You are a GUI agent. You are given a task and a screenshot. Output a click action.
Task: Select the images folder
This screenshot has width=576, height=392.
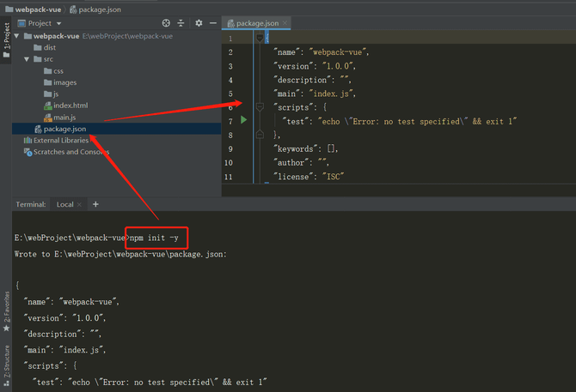(60, 82)
